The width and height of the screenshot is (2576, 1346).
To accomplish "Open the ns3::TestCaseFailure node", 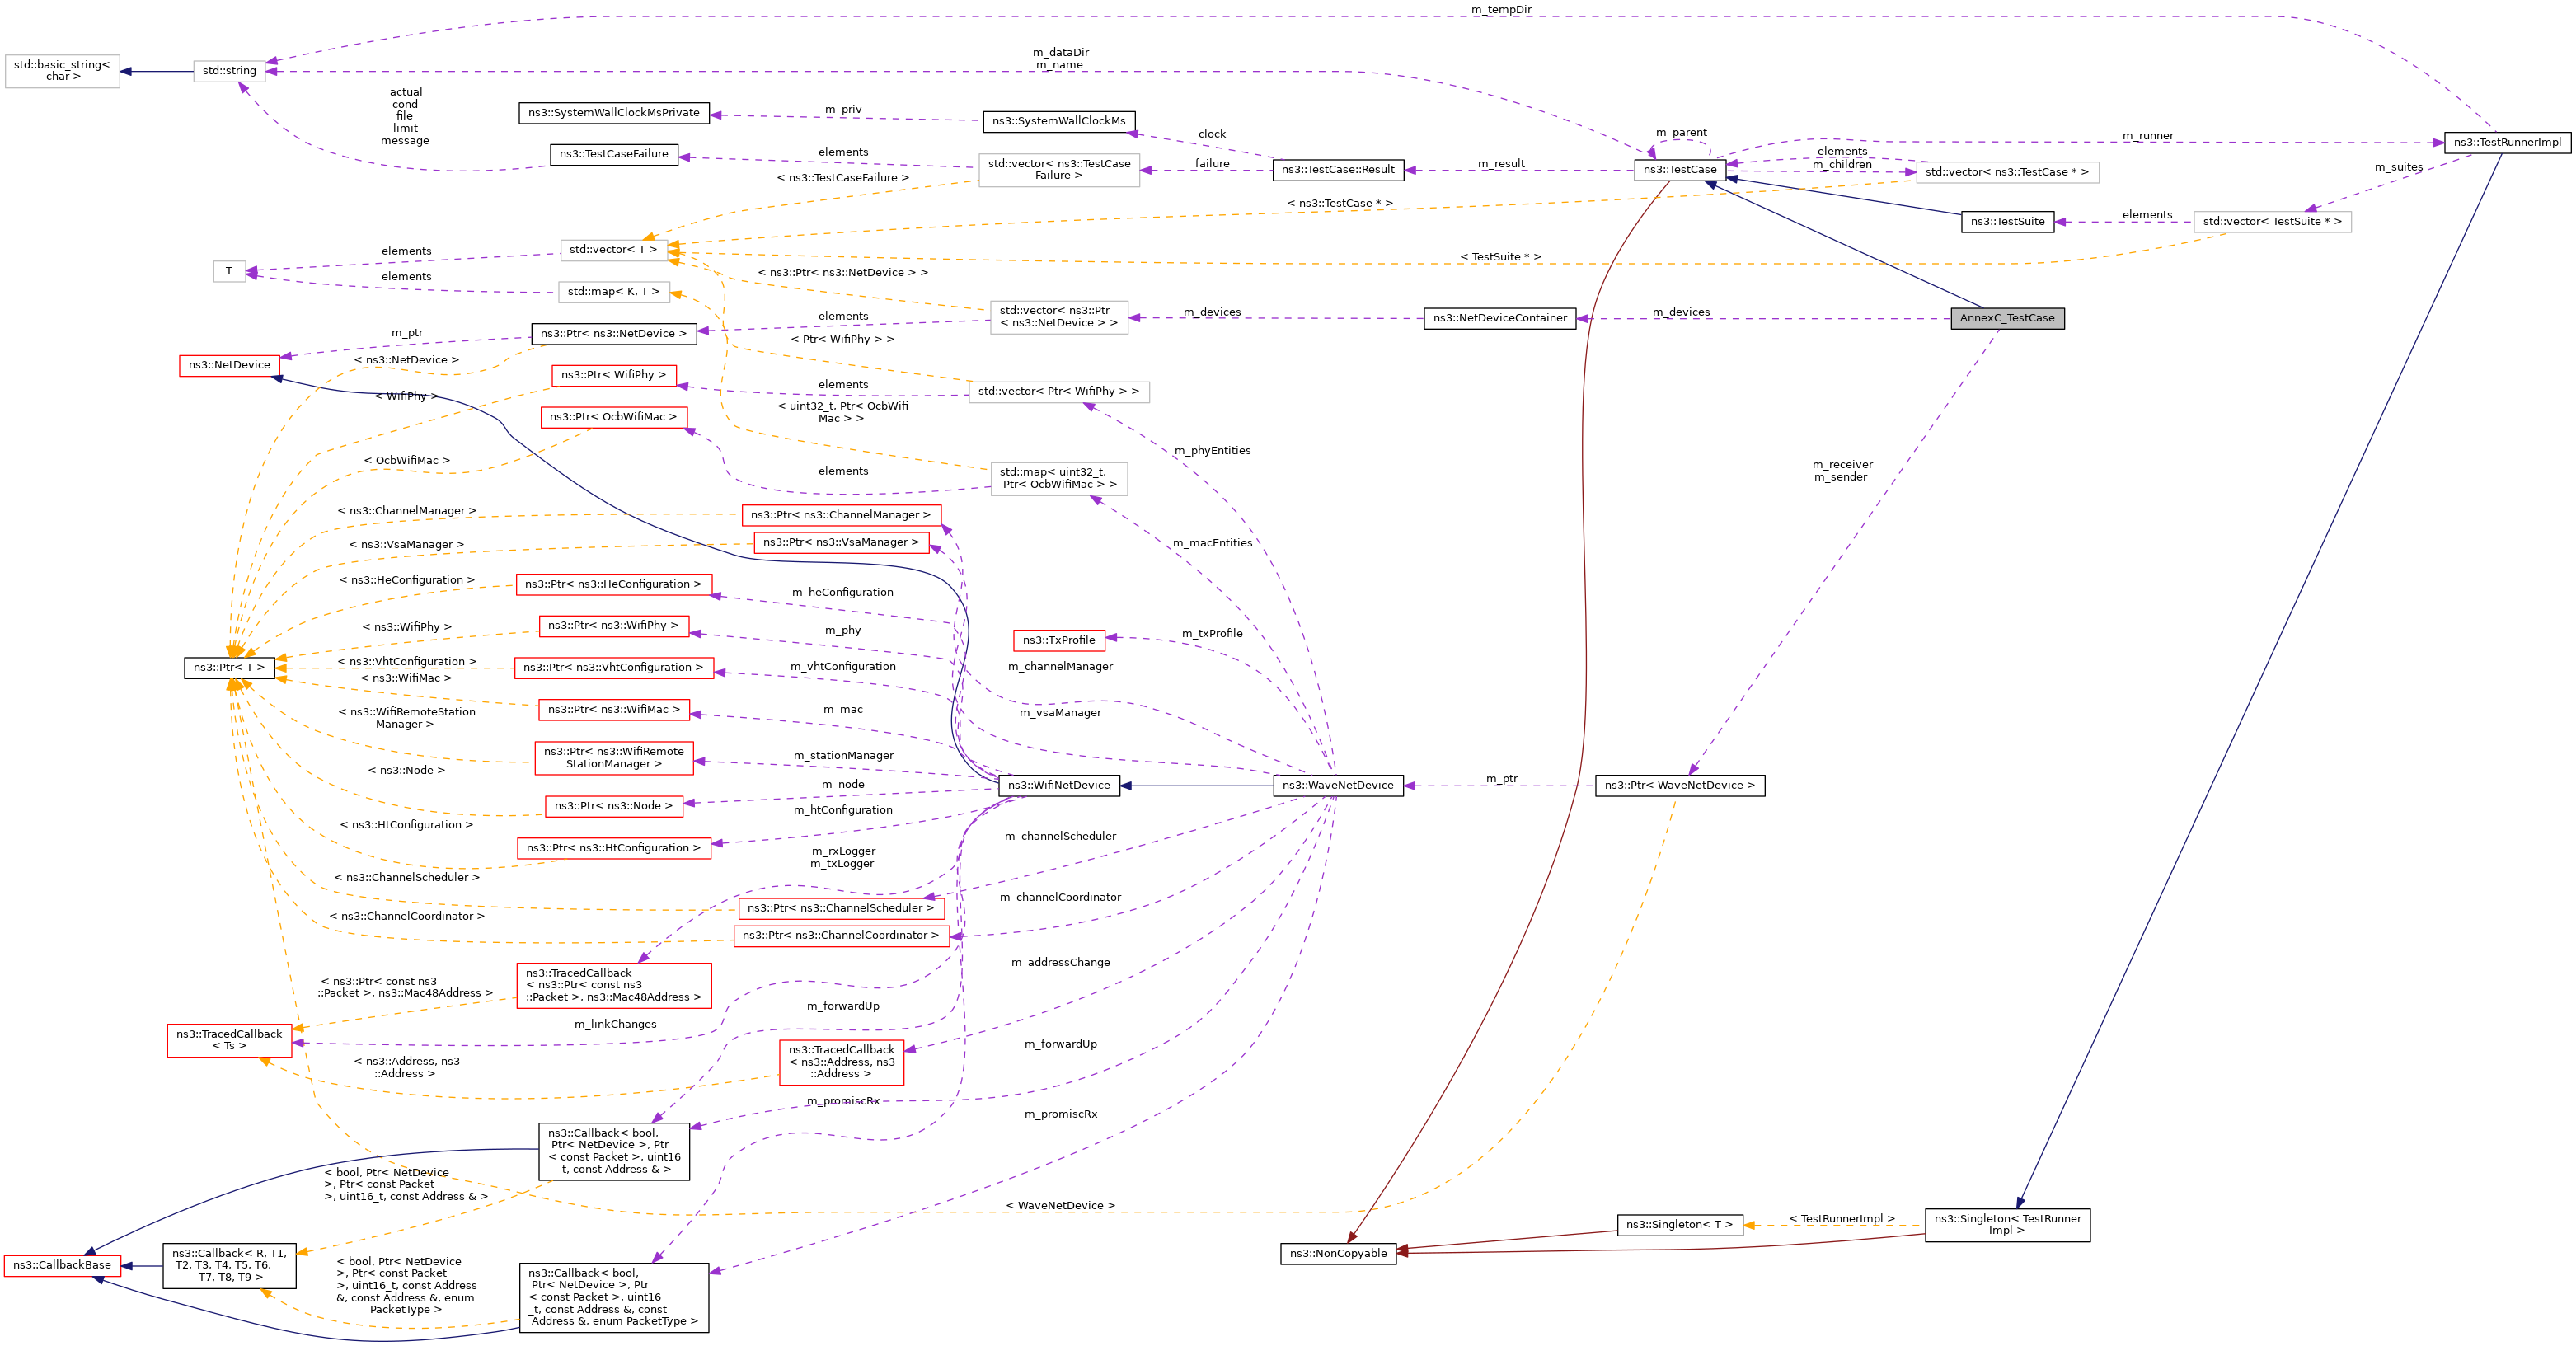I will (614, 155).
